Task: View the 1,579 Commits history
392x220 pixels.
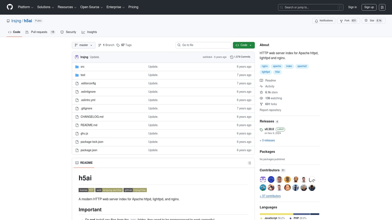Action: (240, 57)
